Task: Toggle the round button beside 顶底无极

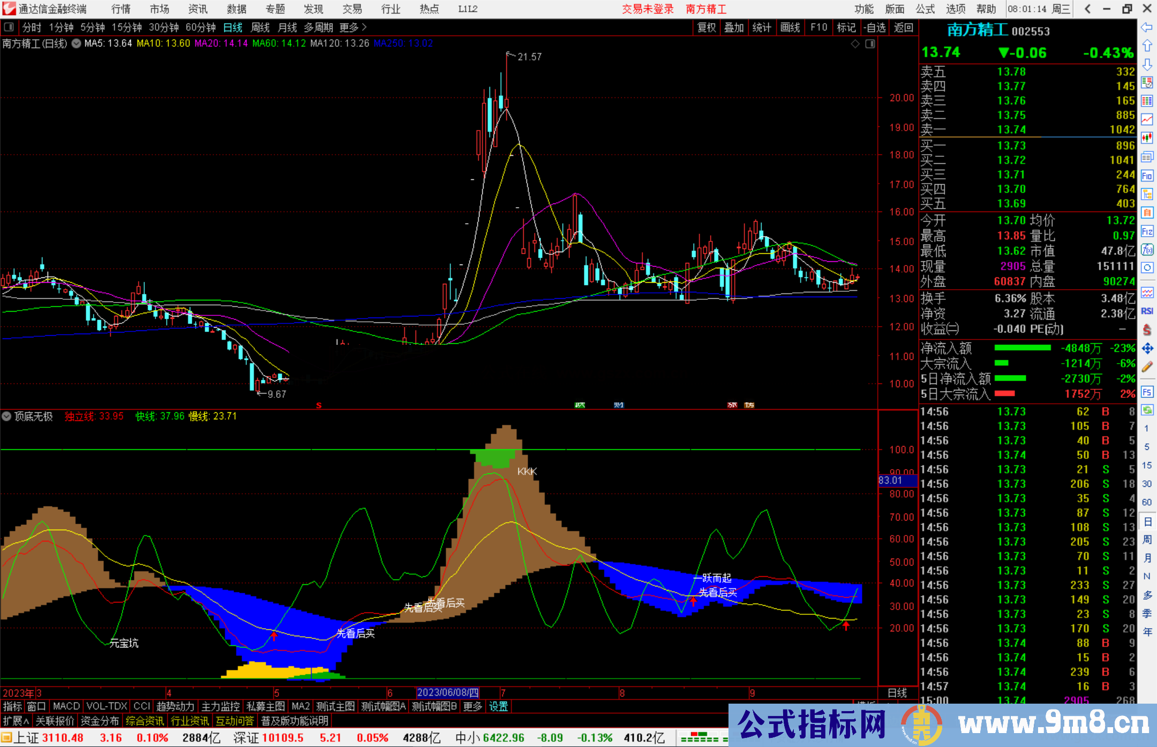Action: [7, 416]
